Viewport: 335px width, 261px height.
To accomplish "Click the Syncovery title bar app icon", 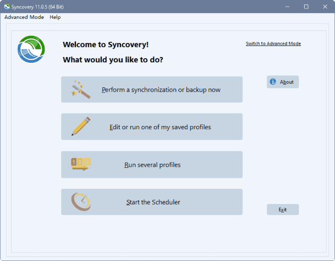I will [x=6, y=6].
